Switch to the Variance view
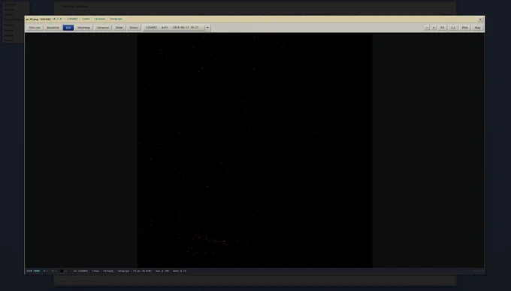Screen dimensions: 511x291 point(103,28)
